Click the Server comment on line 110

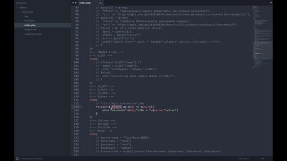pyautogui.click(x=102, y=97)
